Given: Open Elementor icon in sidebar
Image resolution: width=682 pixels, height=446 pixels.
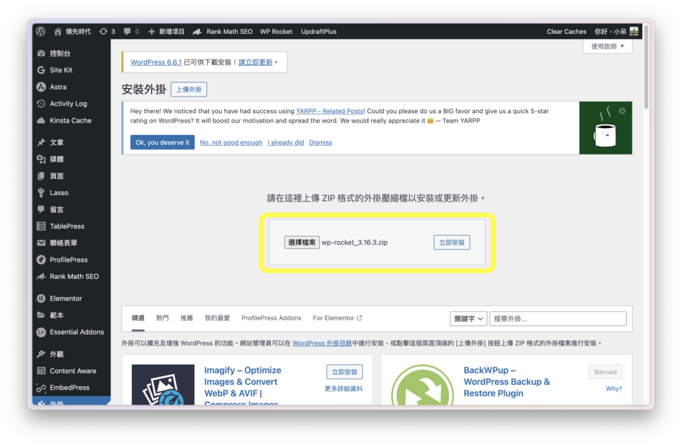Looking at the screenshot, I should point(41,298).
